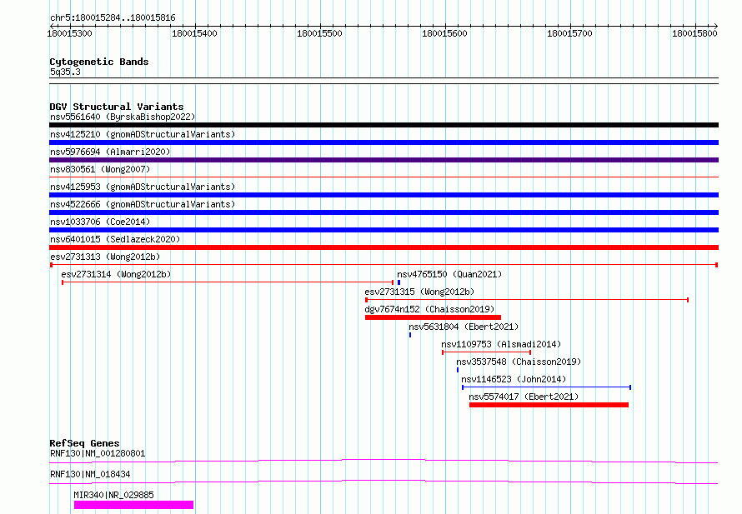Select the red nsv1109753 variant line
Screen dimensions: 742x514
tap(486, 352)
